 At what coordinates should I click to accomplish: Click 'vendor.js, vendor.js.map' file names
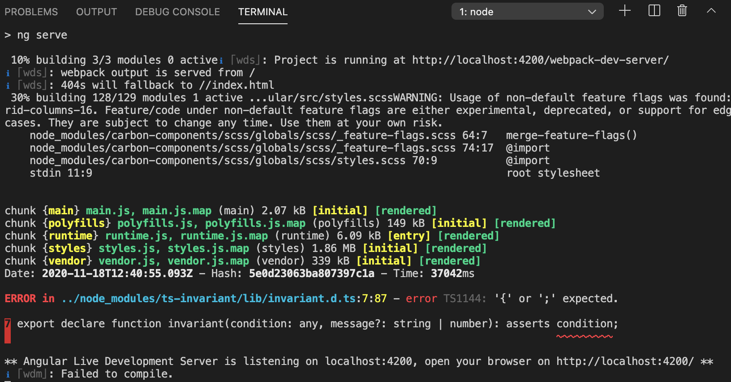coord(174,261)
